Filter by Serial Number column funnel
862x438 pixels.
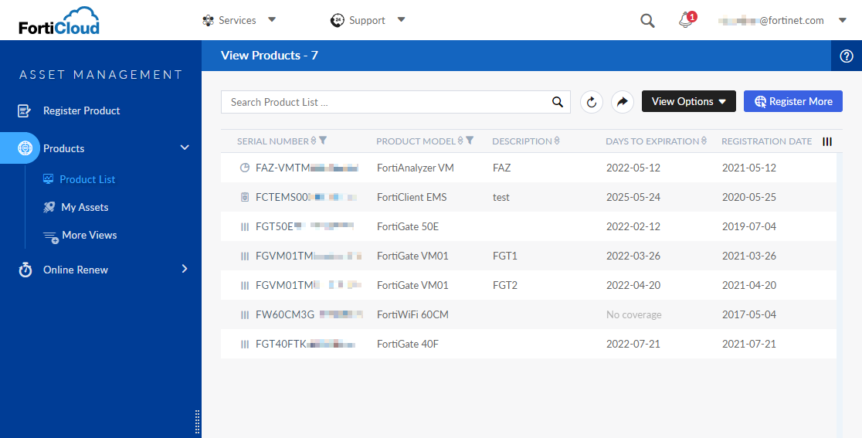click(x=323, y=141)
